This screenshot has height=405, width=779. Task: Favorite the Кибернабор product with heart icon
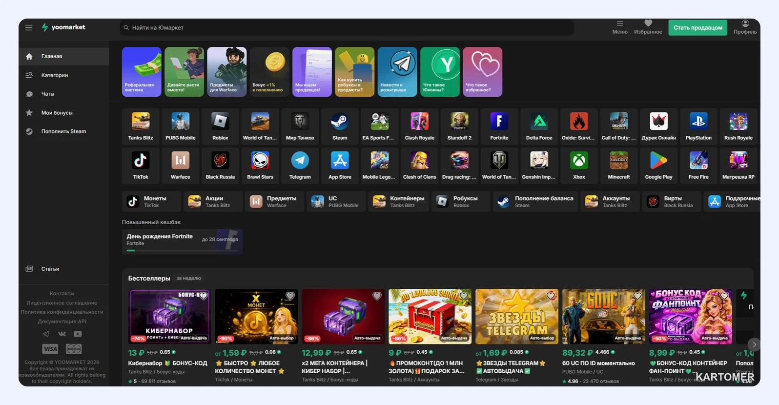coord(204,296)
